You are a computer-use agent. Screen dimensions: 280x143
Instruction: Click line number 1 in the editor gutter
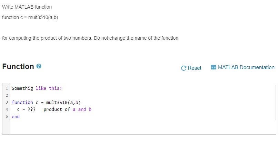pyautogui.click(x=7, y=88)
